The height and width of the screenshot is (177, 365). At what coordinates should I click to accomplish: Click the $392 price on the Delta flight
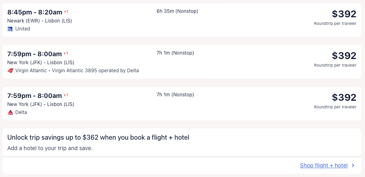pos(344,98)
